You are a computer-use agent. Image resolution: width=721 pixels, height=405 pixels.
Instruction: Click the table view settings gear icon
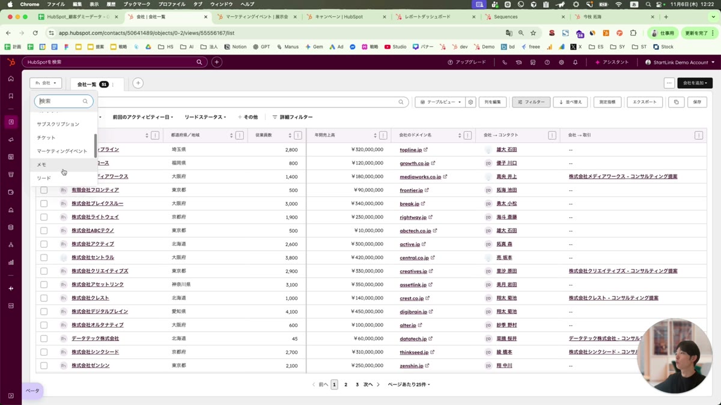[x=470, y=102]
